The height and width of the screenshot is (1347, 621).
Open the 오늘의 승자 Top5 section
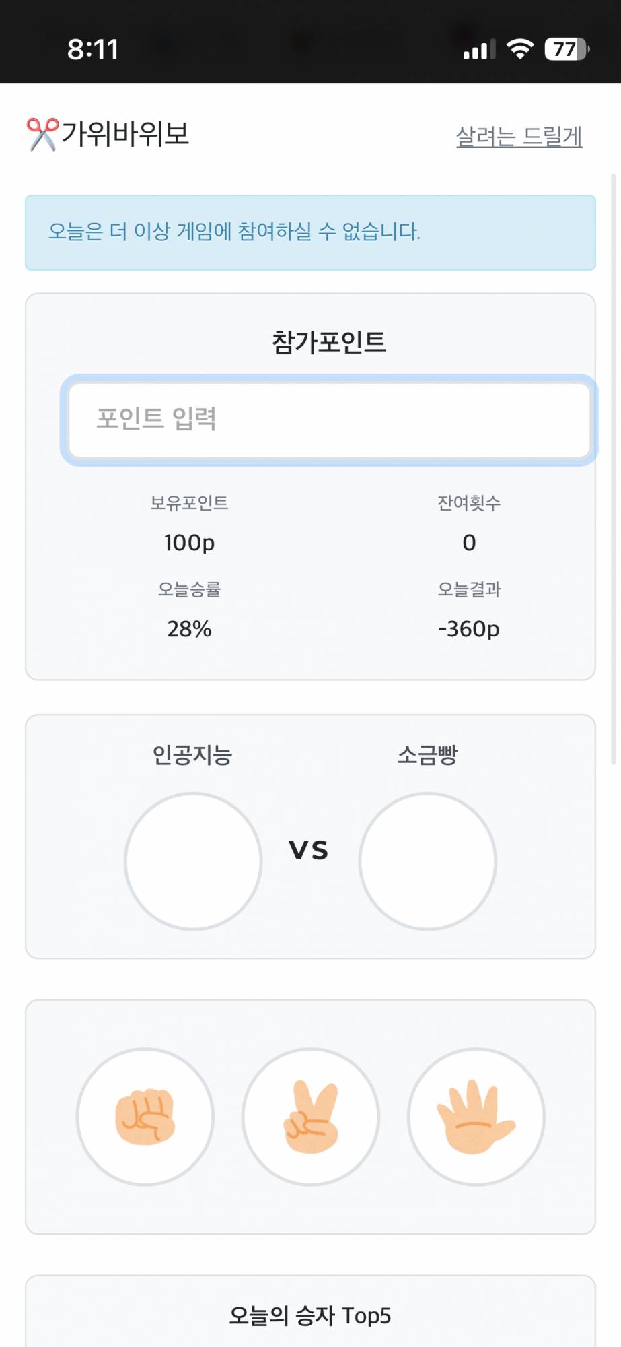[x=310, y=1315]
